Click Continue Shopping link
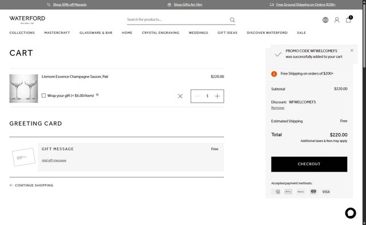 click(x=32, y=185)
